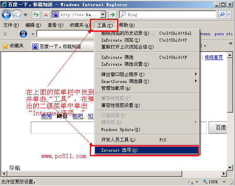Select Internet 选项 from the Tools menu
Image resolution: width=235 pixels, height=186 pixels.
tap(147, 150)
